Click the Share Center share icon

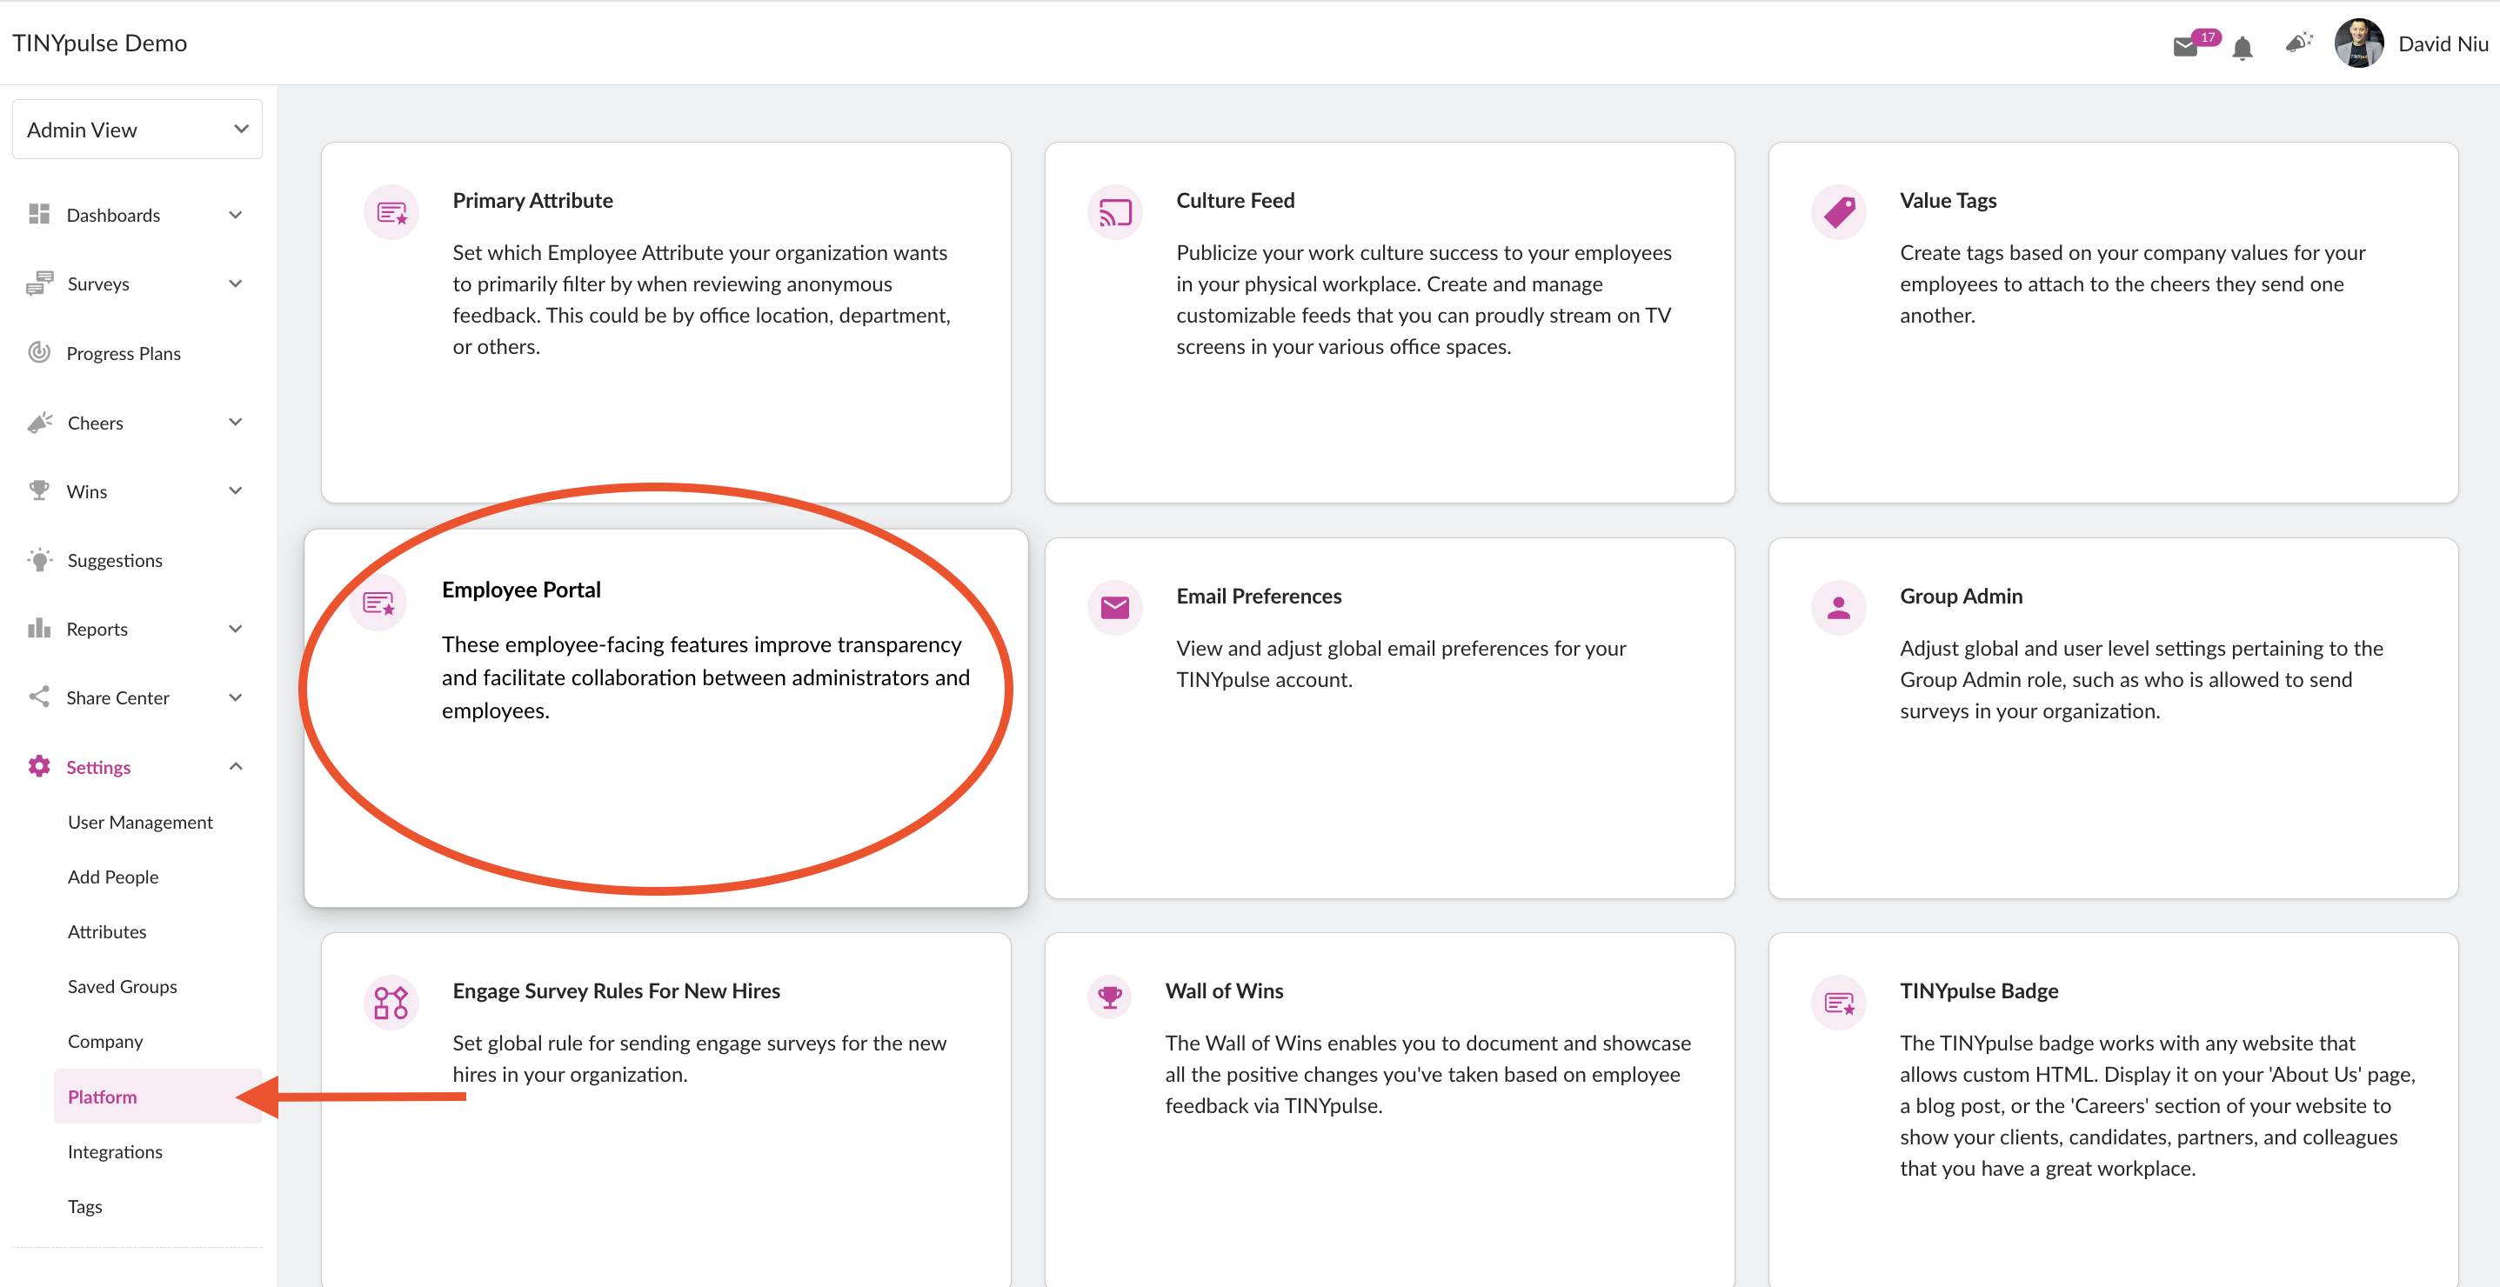tap(39, 697)
